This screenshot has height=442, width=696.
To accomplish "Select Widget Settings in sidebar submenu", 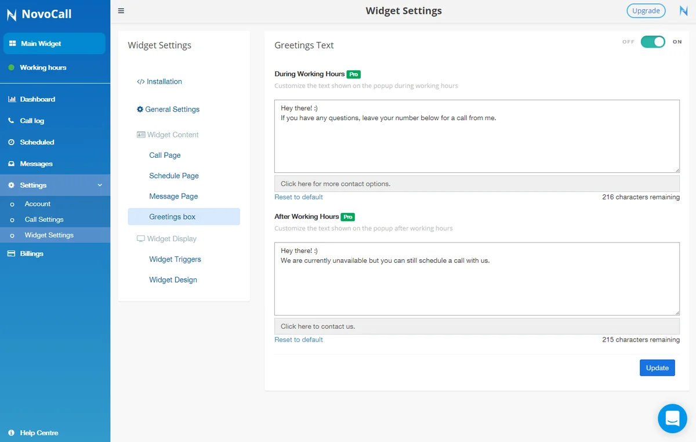I will pos(55,235).
